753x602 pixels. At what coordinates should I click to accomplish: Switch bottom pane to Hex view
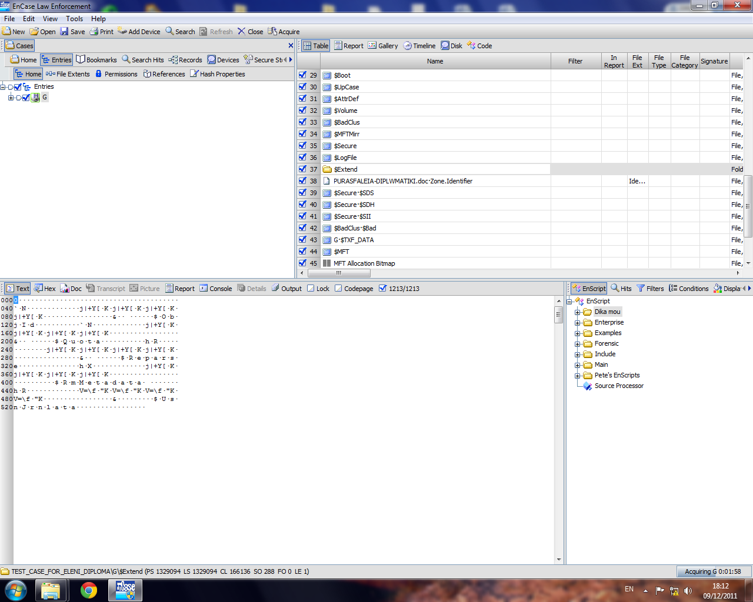point(45,289)
